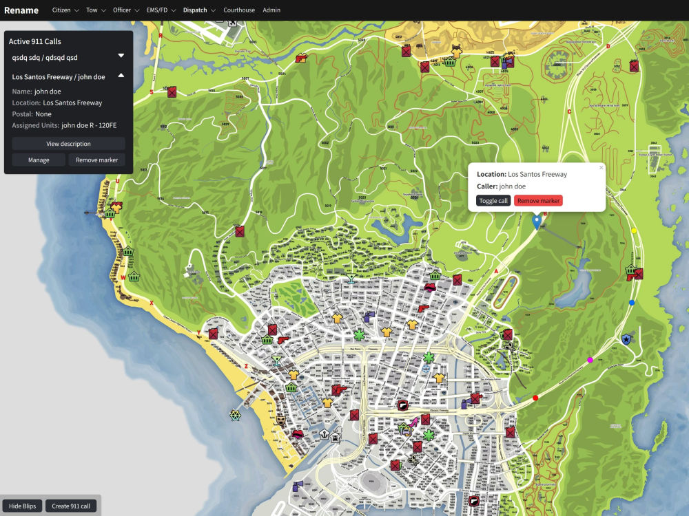Close the call location popup

(x=601, y=167)
